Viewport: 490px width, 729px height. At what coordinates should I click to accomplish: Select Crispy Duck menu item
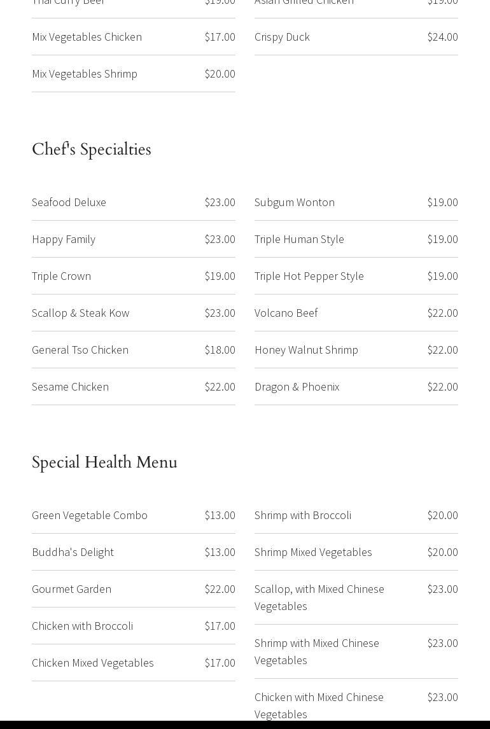(x=282, y=37)
